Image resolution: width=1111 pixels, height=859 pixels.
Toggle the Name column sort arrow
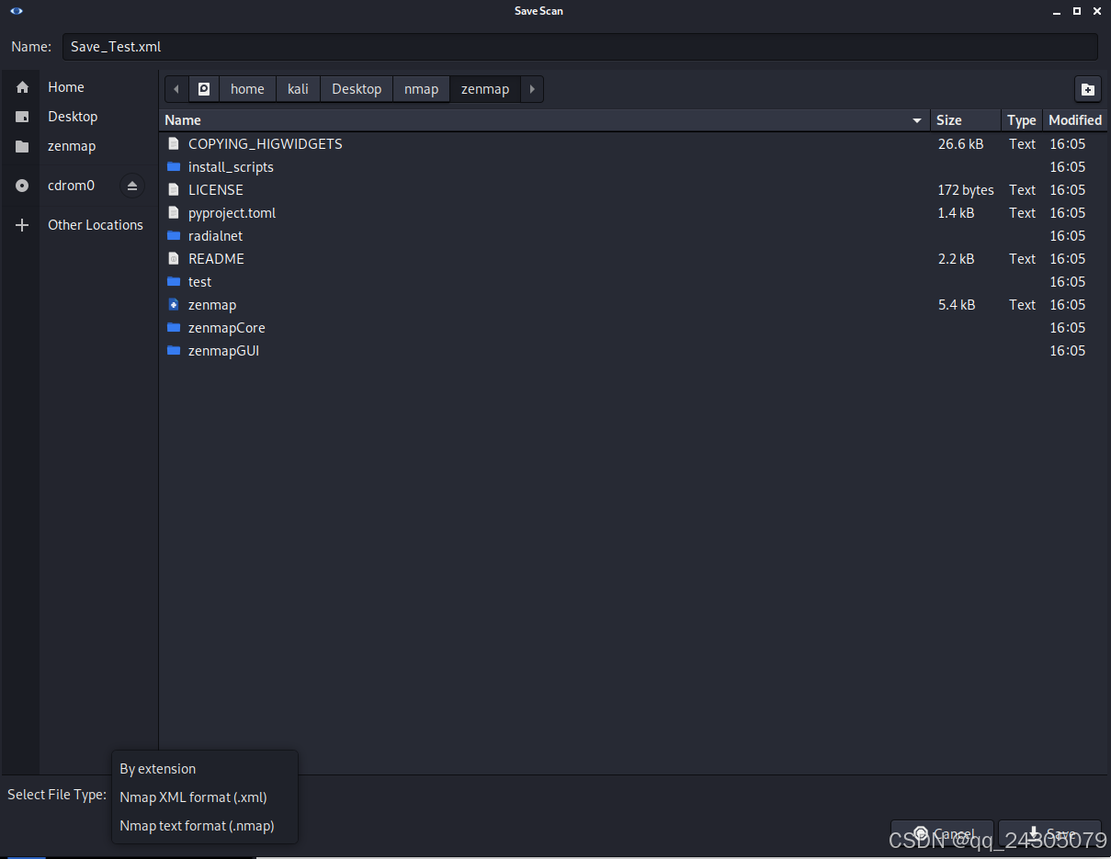916,120
